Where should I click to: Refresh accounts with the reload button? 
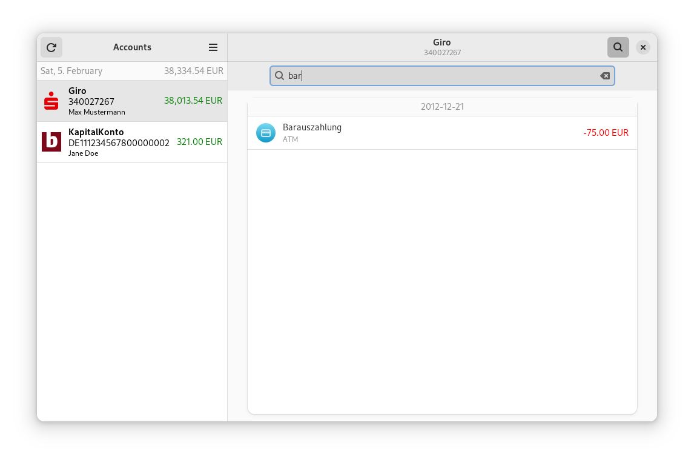(x=51, y=47)
